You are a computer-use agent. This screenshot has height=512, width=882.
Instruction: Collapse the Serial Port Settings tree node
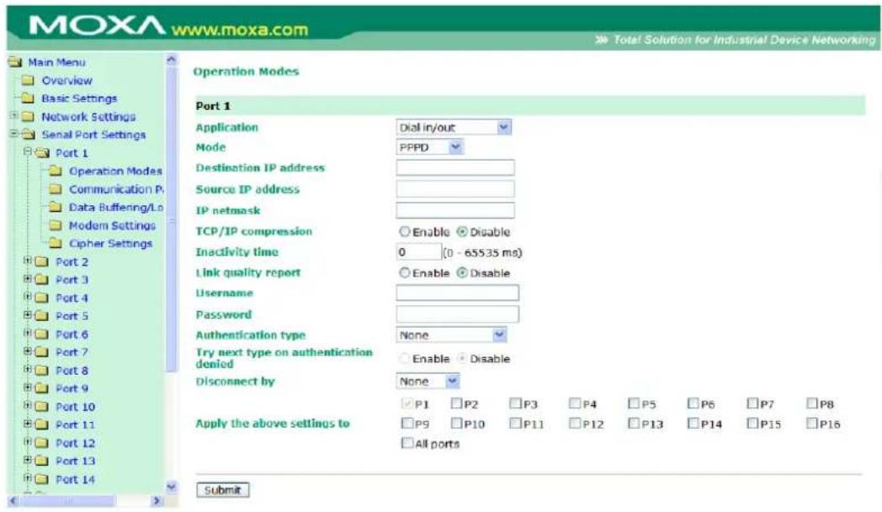click(13, 134)
